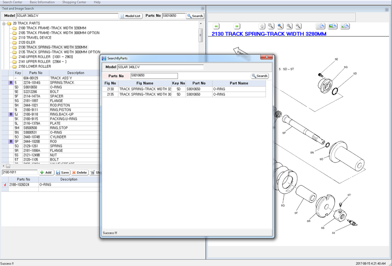Select 2105 TRACK FRAME 3000MM OPTION item
This screenshot has width=392, height=266.
pos(59,33)
